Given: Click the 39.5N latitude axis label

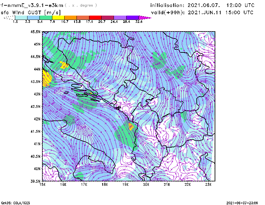Looking at the screenshot, I should pos(35,181).
